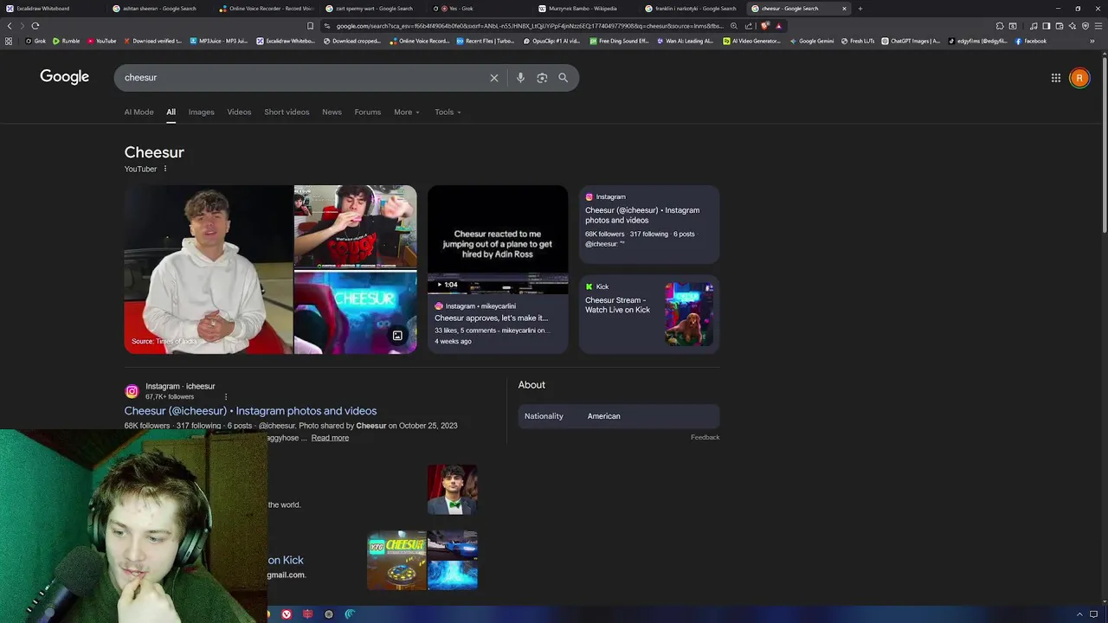The height and width of the screenshot is (623, 1108).
Task: Go back with the browser back arrow
Action: coord(10,26)
